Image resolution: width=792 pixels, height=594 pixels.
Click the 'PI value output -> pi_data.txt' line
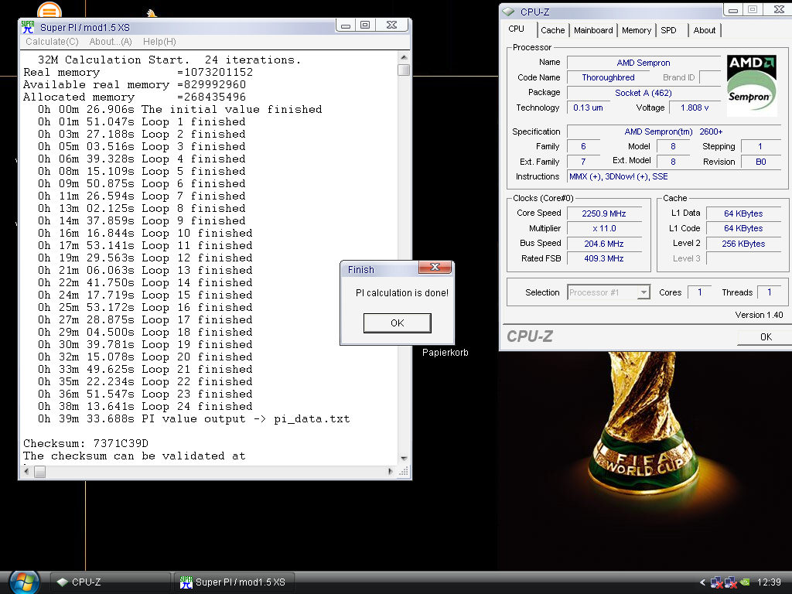pos(193,418)
